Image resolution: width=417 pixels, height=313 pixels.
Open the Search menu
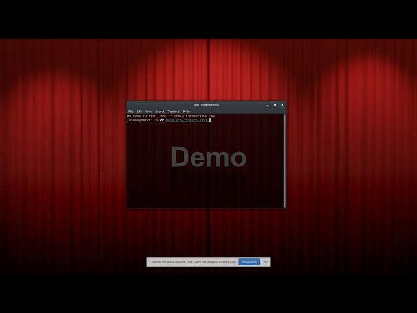click(x=160, y=112)
